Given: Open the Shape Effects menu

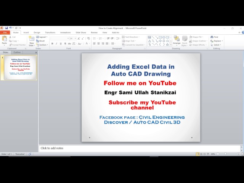Looking at the screenshot, I should [x=198, y=45].
